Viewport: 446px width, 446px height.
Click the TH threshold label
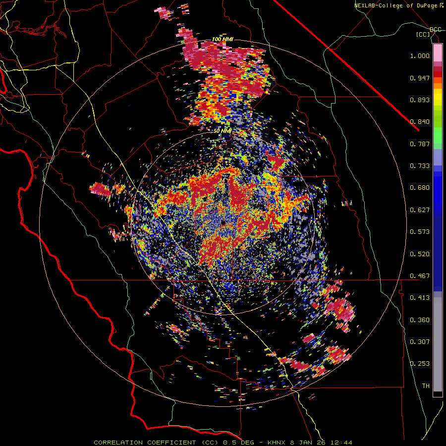pos(426,386)
